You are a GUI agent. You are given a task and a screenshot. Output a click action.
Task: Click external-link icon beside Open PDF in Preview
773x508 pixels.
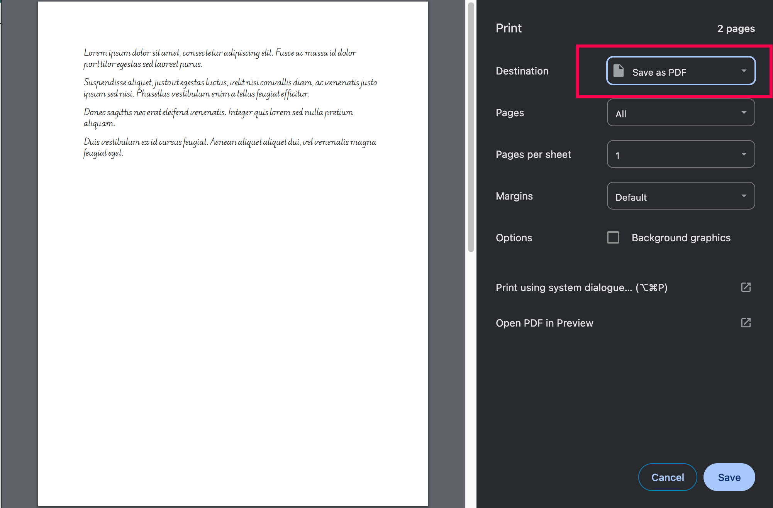746,323
